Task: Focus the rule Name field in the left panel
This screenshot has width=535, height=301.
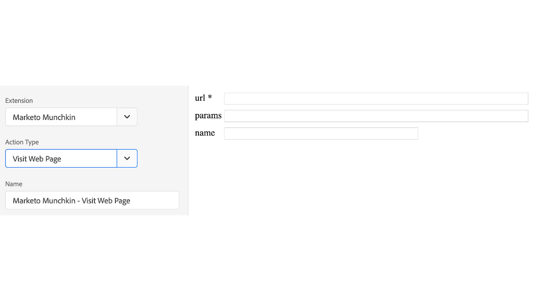Action: (92, 200)
